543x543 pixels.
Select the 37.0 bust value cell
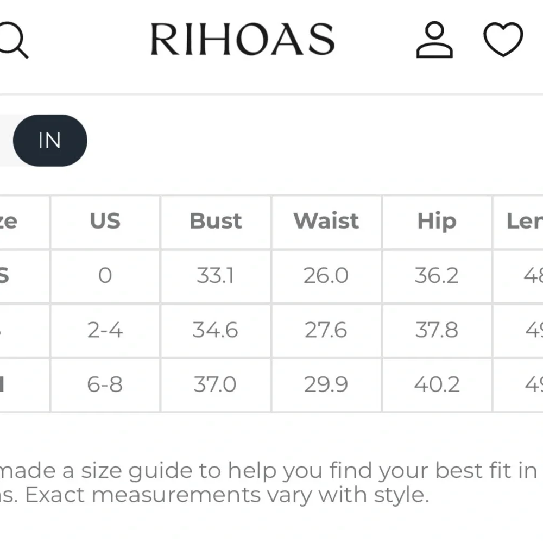point(215,384)
